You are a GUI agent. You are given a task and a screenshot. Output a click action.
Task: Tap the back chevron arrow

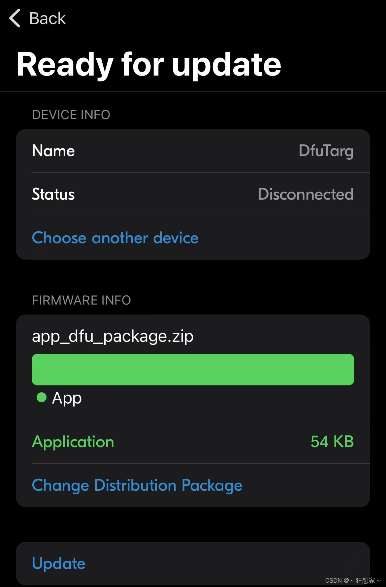click(15, 18)
